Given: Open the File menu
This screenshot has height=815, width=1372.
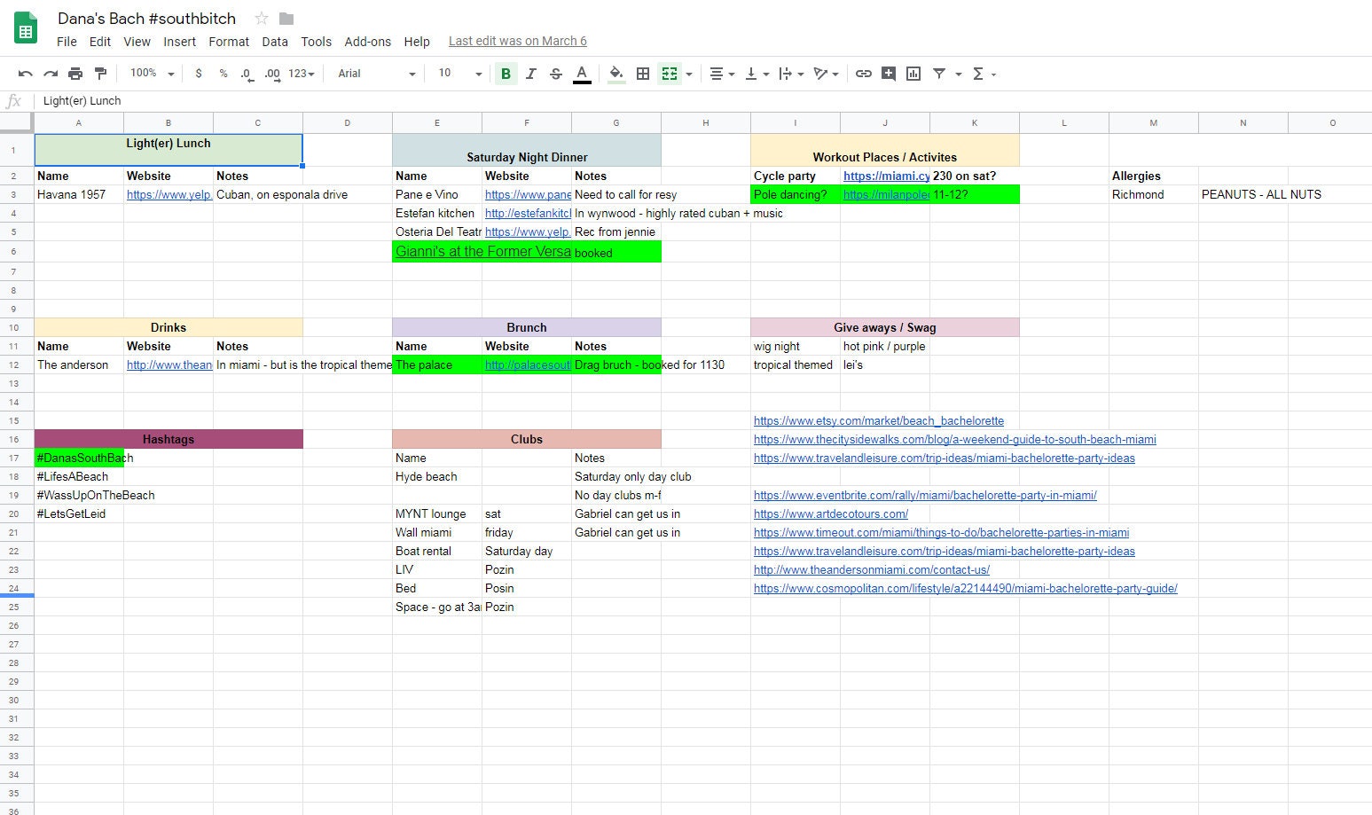Looking at the screenshot, I should coord(67,42).
